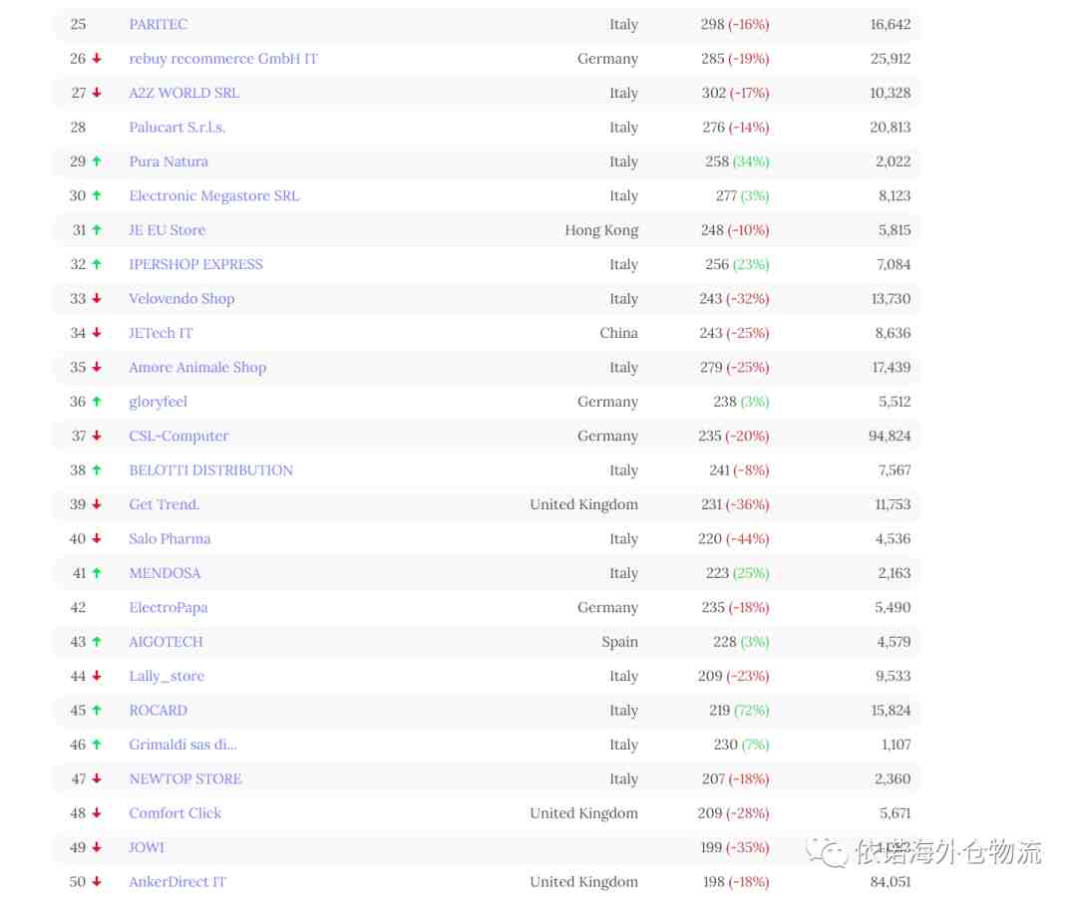Open the Grimaldi sas di... link

182,746
